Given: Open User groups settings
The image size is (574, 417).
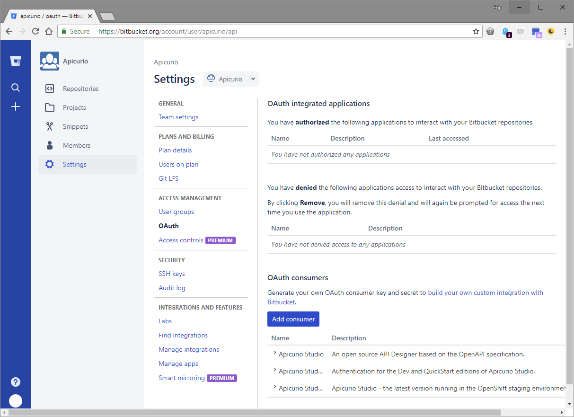Looking at the screenshot, I should tap(176, 212).
